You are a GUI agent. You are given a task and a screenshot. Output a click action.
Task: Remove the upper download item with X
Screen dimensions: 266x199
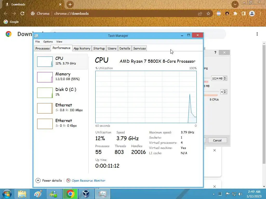pos(215,150)
